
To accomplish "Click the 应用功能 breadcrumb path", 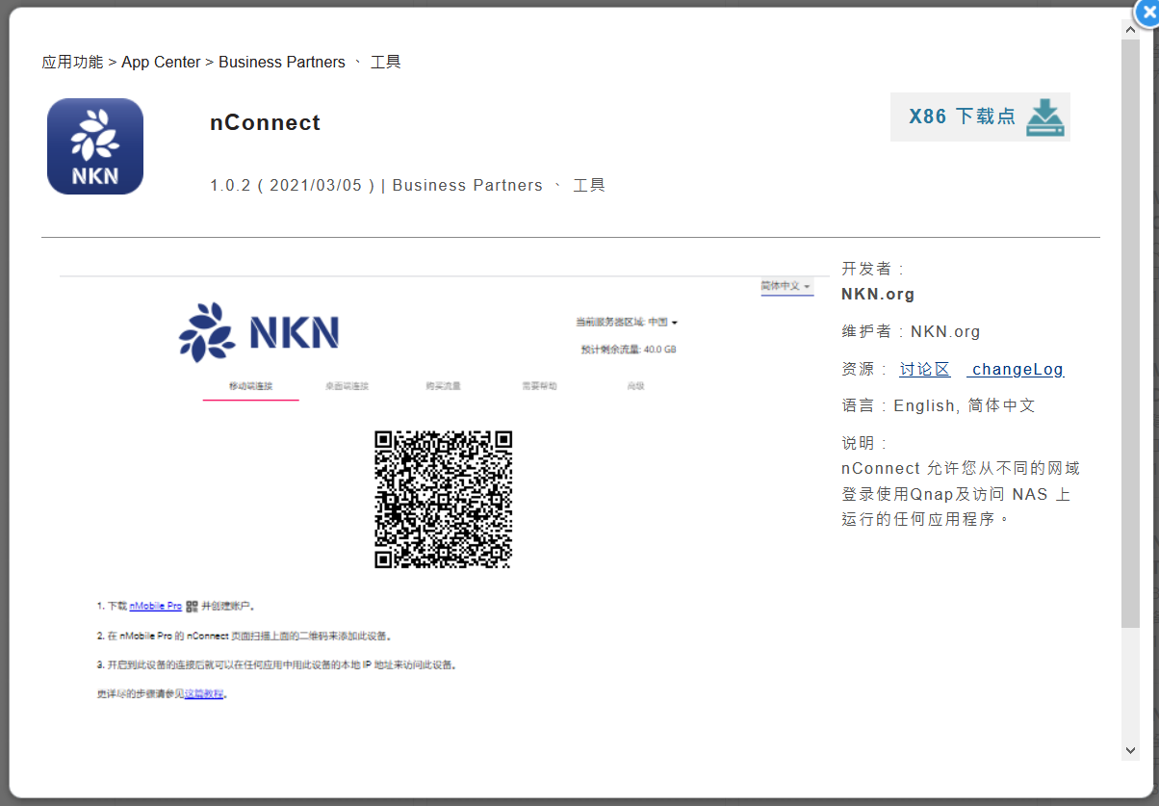I will coord(221,62).
